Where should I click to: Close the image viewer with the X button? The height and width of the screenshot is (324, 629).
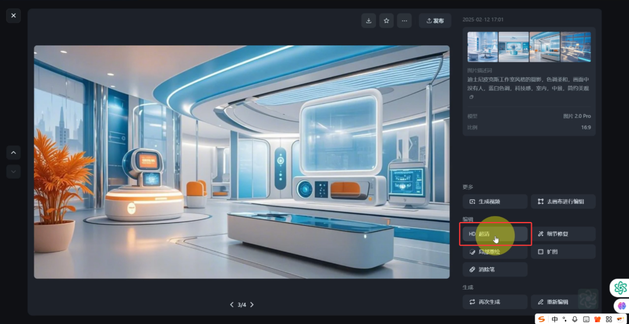13,16
